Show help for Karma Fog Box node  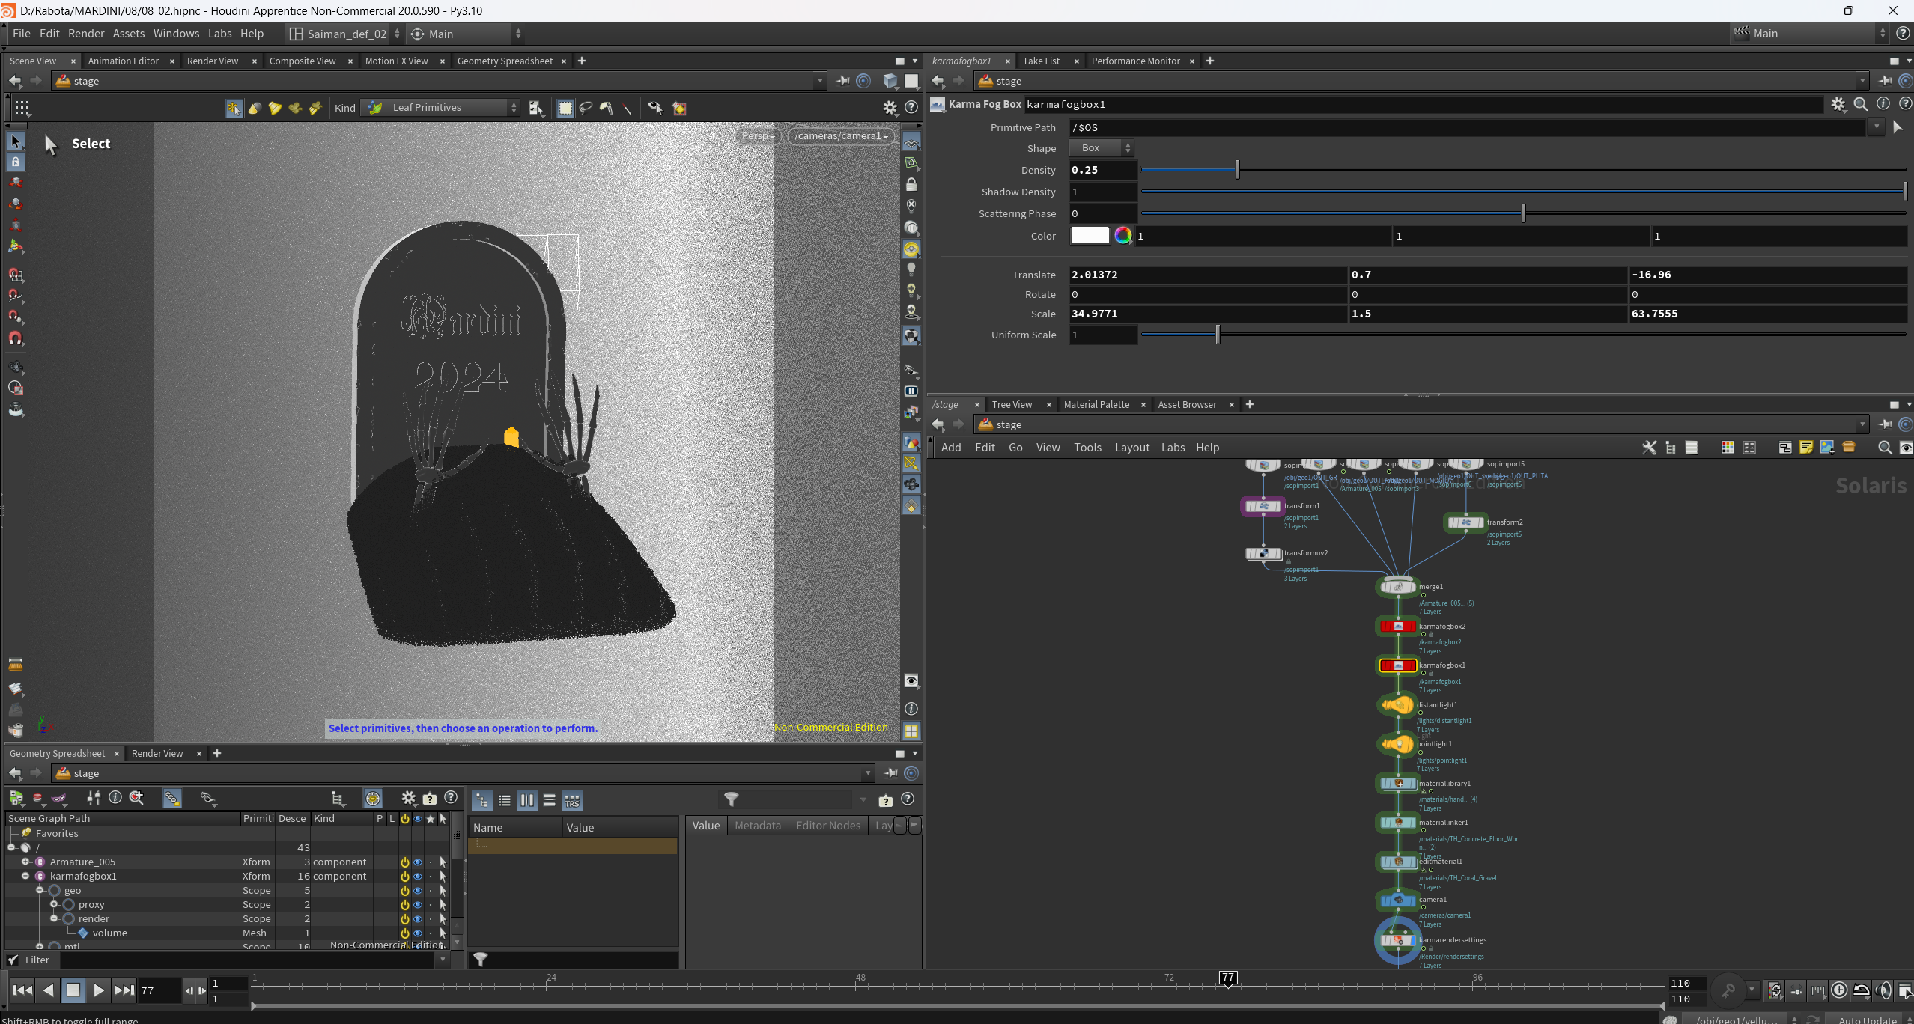click(1905, 104)
